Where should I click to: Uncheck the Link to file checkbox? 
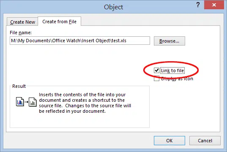click(x=157, y=71)
